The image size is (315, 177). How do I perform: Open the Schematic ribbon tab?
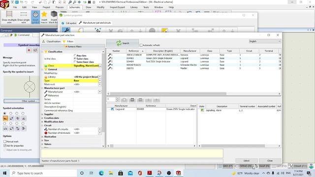(x=74, y=7)
